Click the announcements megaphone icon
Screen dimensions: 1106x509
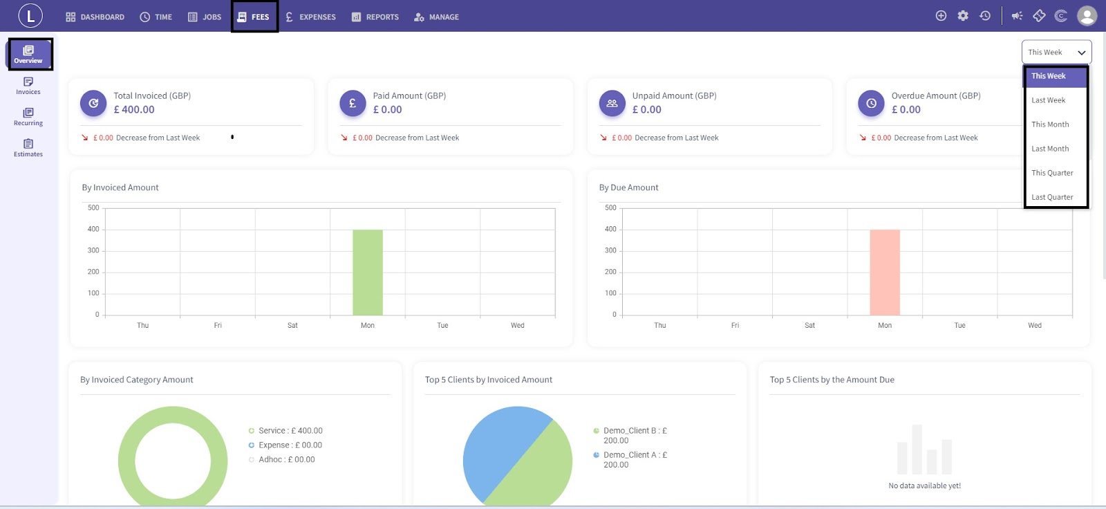(x=1017, y=16)
